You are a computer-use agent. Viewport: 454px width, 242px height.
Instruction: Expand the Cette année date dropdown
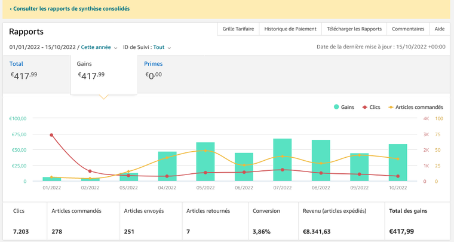coord(99,47)
